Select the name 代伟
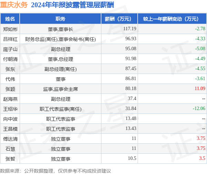Screen dimensions: 207x174 pos(10,79)
